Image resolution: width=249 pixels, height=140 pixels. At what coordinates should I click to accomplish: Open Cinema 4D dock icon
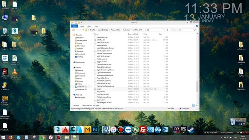pyautogui.click(x=73, y=129)
